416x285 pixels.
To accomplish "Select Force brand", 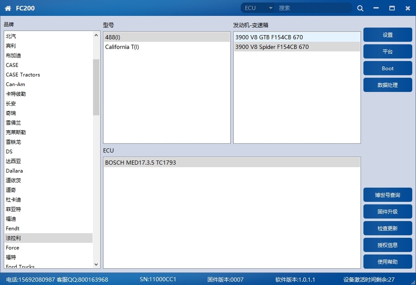I will click(49, 248).
